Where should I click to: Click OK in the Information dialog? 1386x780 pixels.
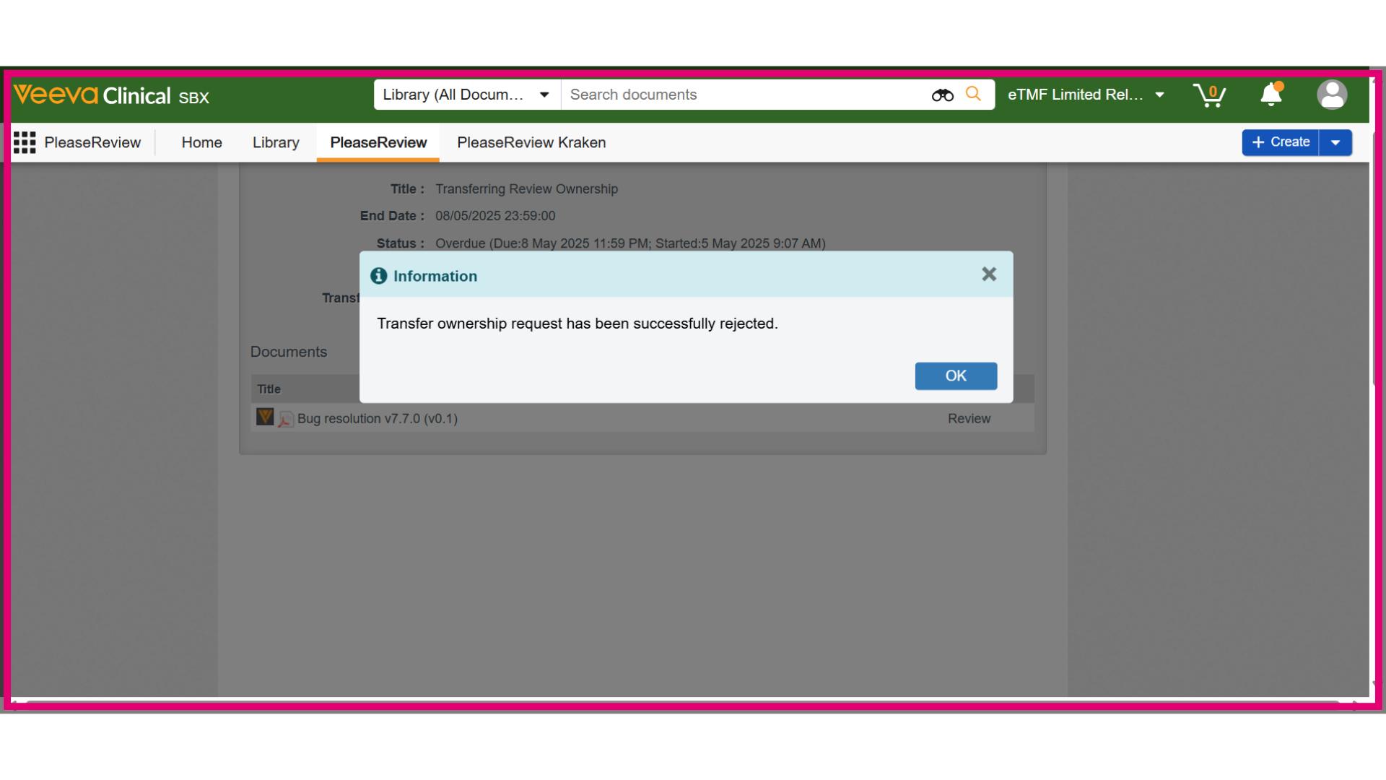(956, 376)
